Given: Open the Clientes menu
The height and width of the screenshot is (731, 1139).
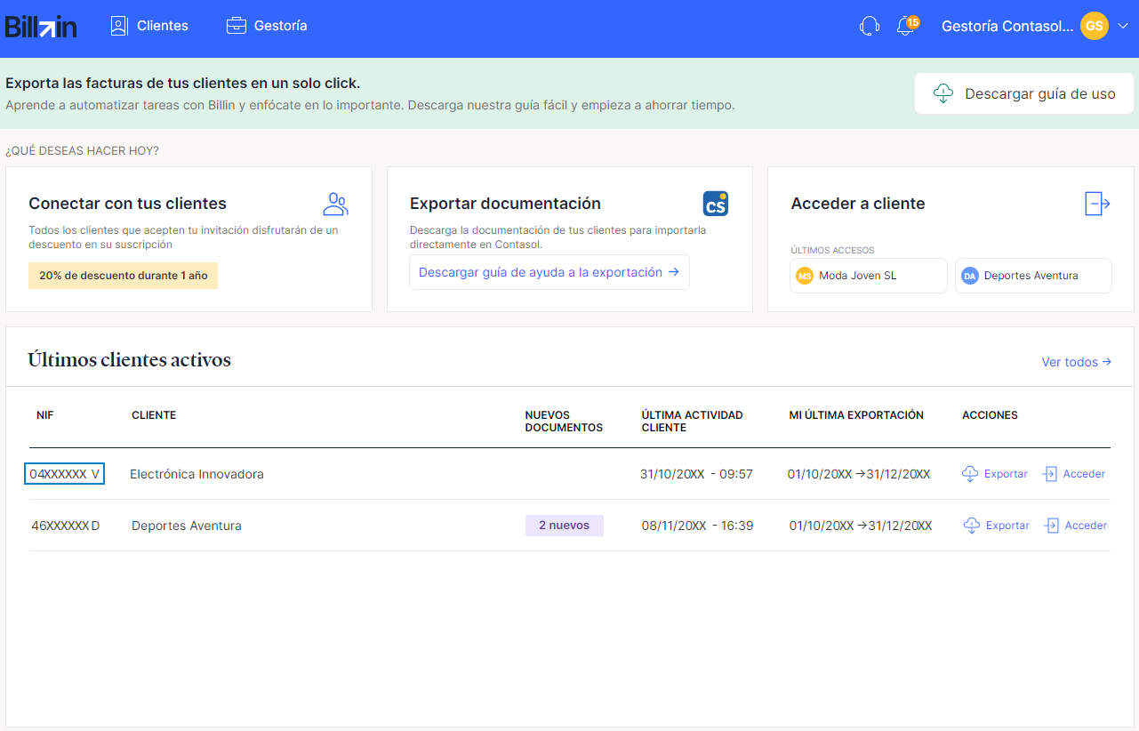Looking at the screenshot, I should pyautogui.click(x=149, y=26).
